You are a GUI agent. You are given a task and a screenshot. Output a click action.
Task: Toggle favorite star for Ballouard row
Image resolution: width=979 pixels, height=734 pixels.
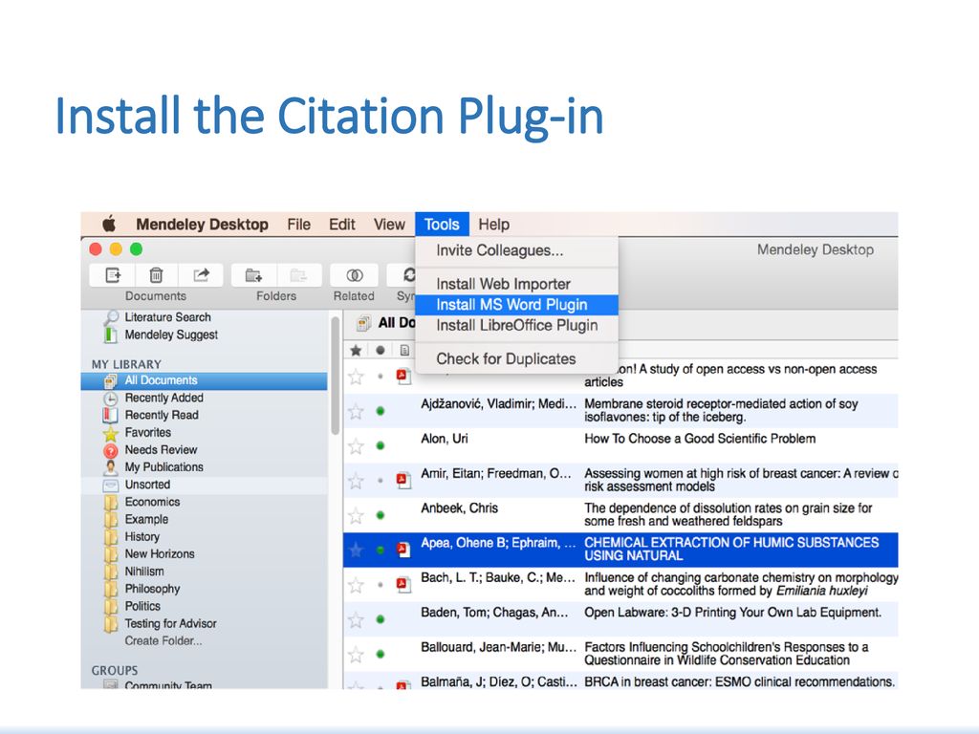[x=356, y=654]
